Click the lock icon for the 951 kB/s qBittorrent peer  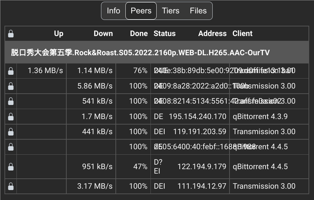coord(11,166)
